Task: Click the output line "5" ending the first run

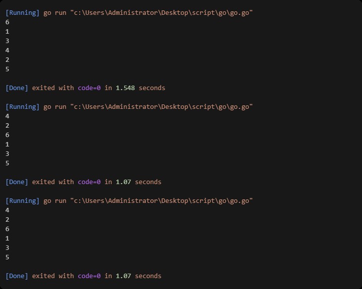Action: click(7, 69)
